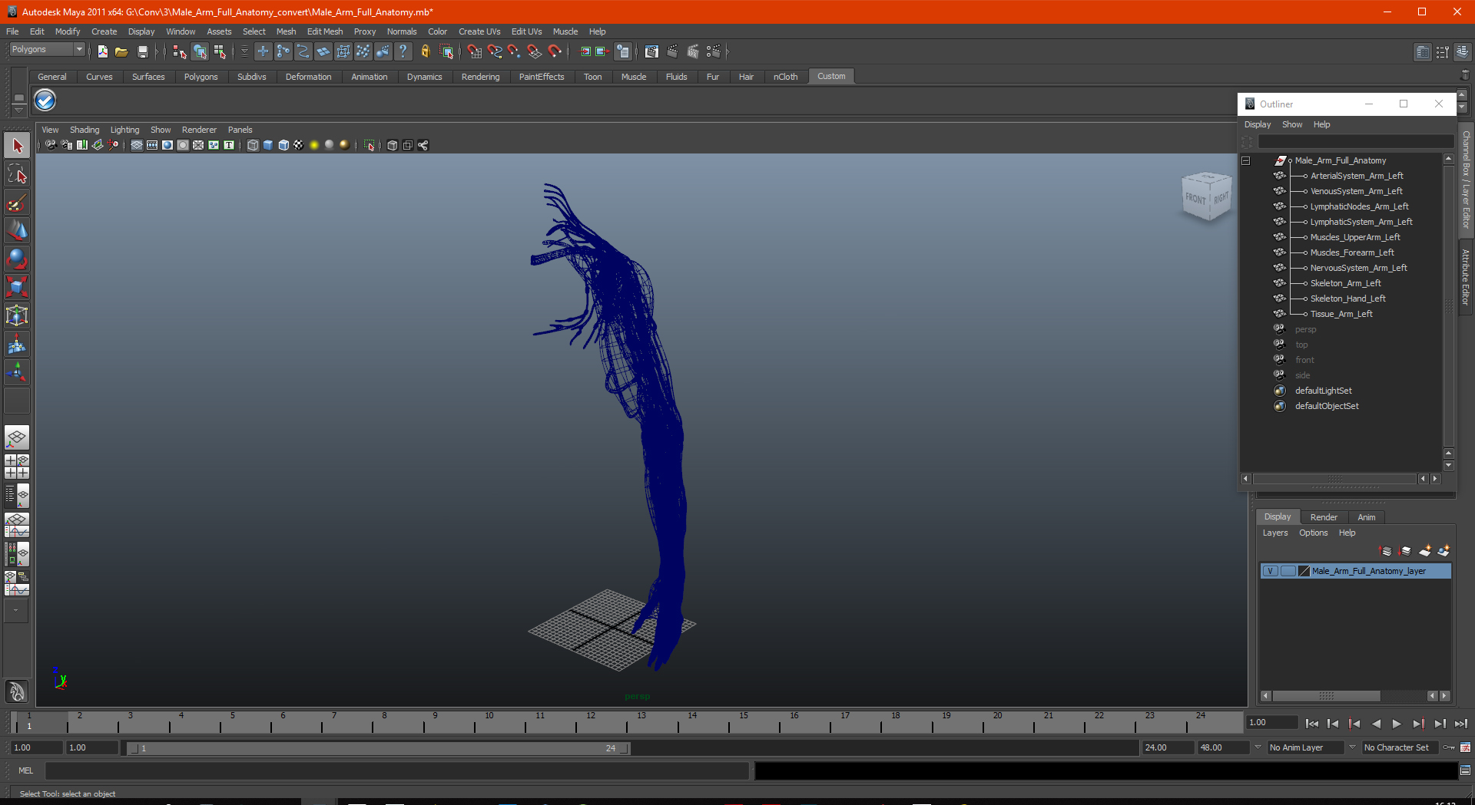The width and height of the screenshot is (1475, 805).
Task: Click the question mark help icon
Action: (x=403, y=51)
